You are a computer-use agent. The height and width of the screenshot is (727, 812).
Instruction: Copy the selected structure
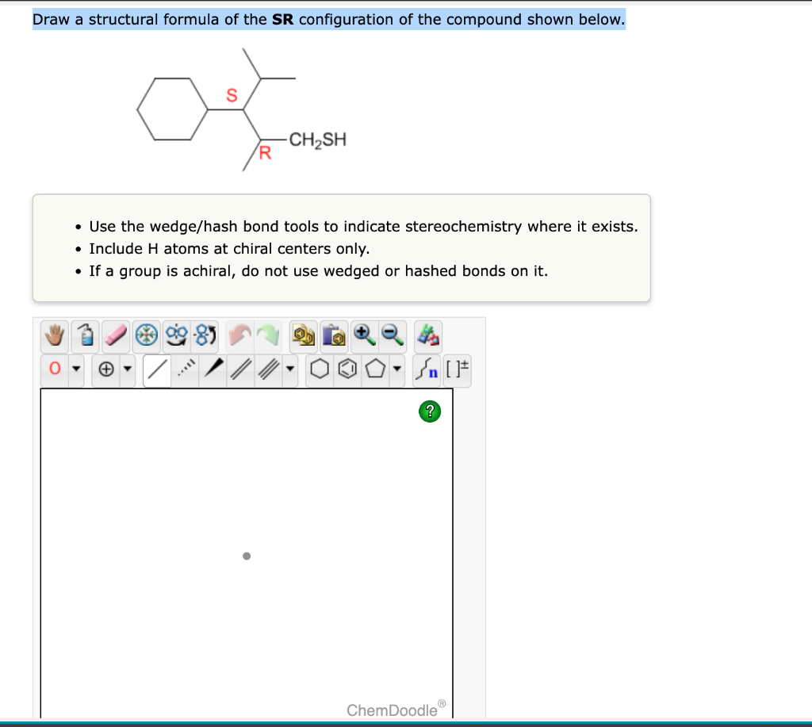point(303,335)
